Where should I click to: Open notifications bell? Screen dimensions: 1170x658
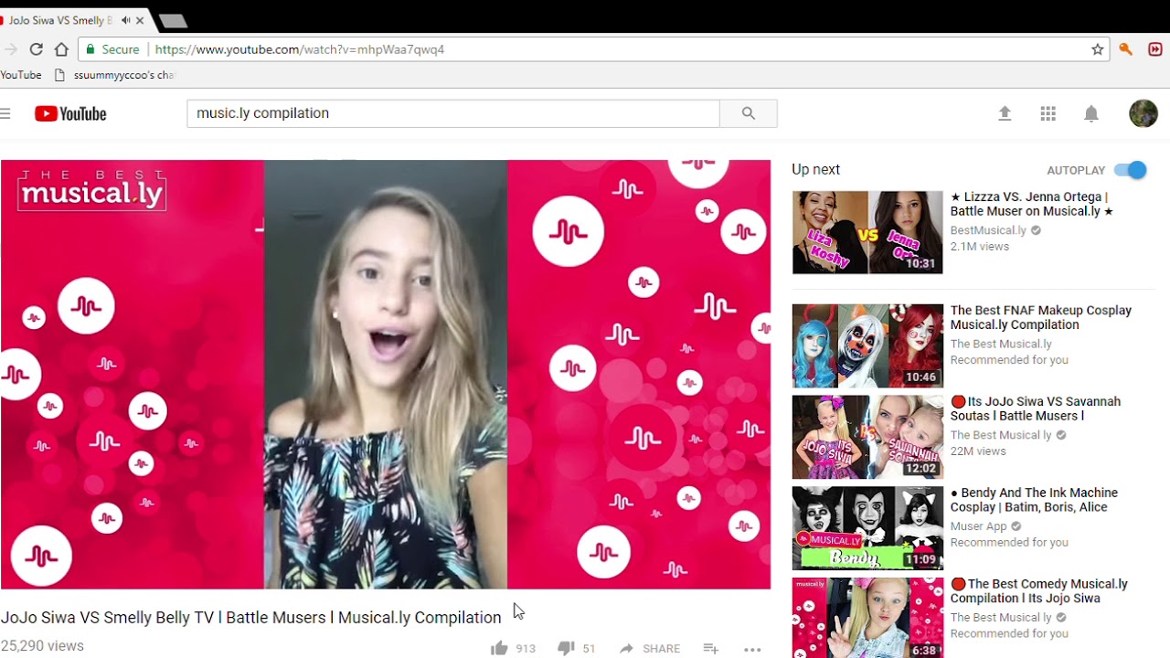tap(1091, 113)
